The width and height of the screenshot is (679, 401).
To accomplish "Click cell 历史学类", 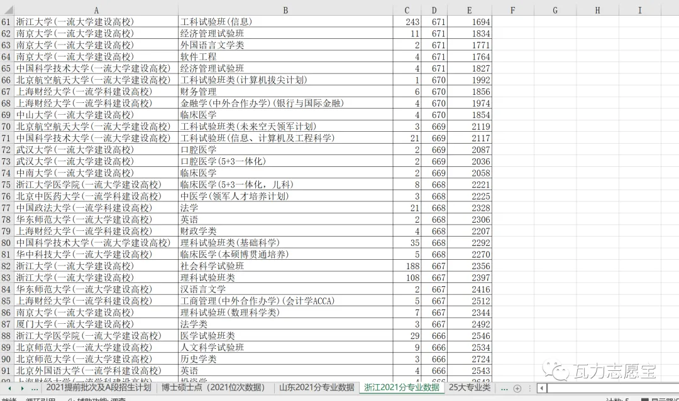I will point(285,359).
